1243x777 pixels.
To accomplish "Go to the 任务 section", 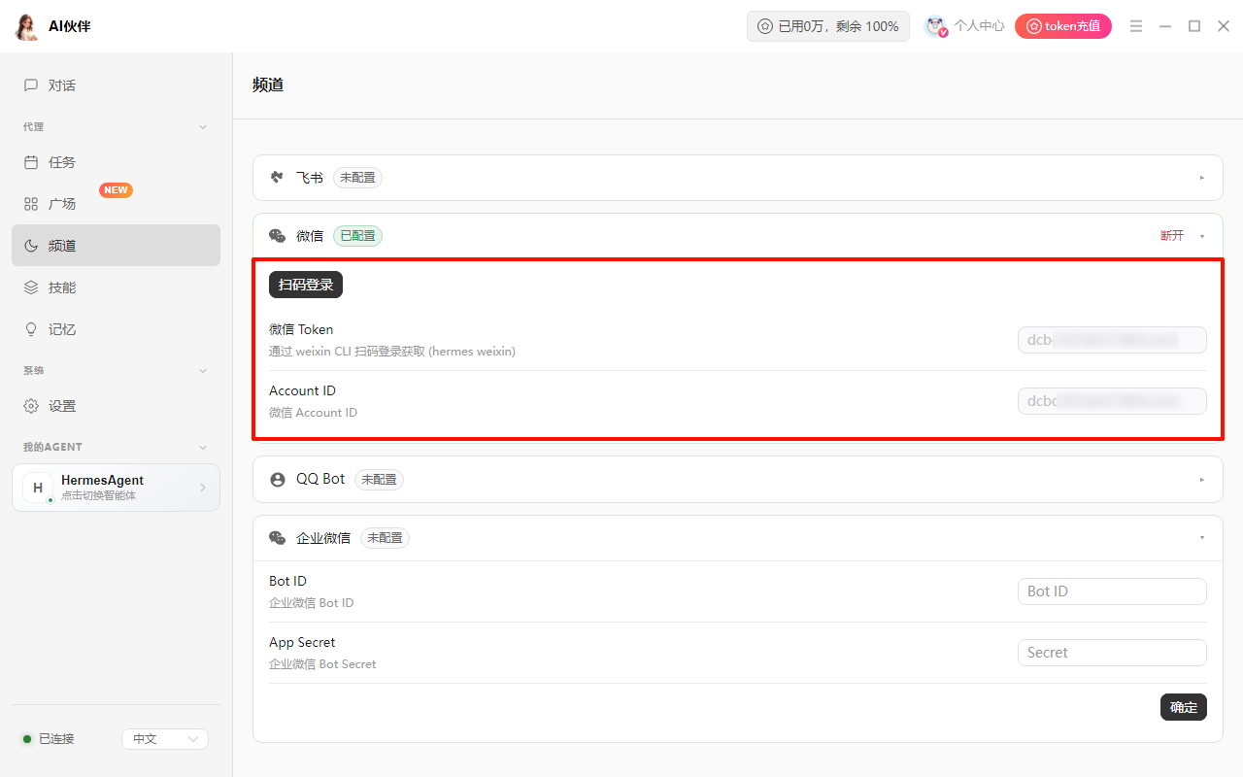I will (x=116, y=162).
